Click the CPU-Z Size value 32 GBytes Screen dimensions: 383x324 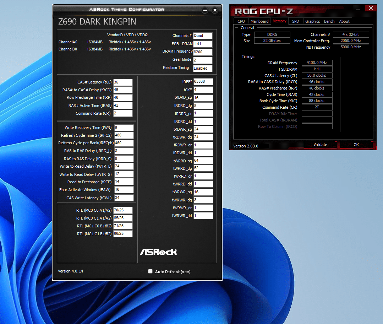[x=272, y=40]
